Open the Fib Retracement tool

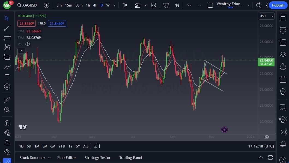tap(7, 37)
